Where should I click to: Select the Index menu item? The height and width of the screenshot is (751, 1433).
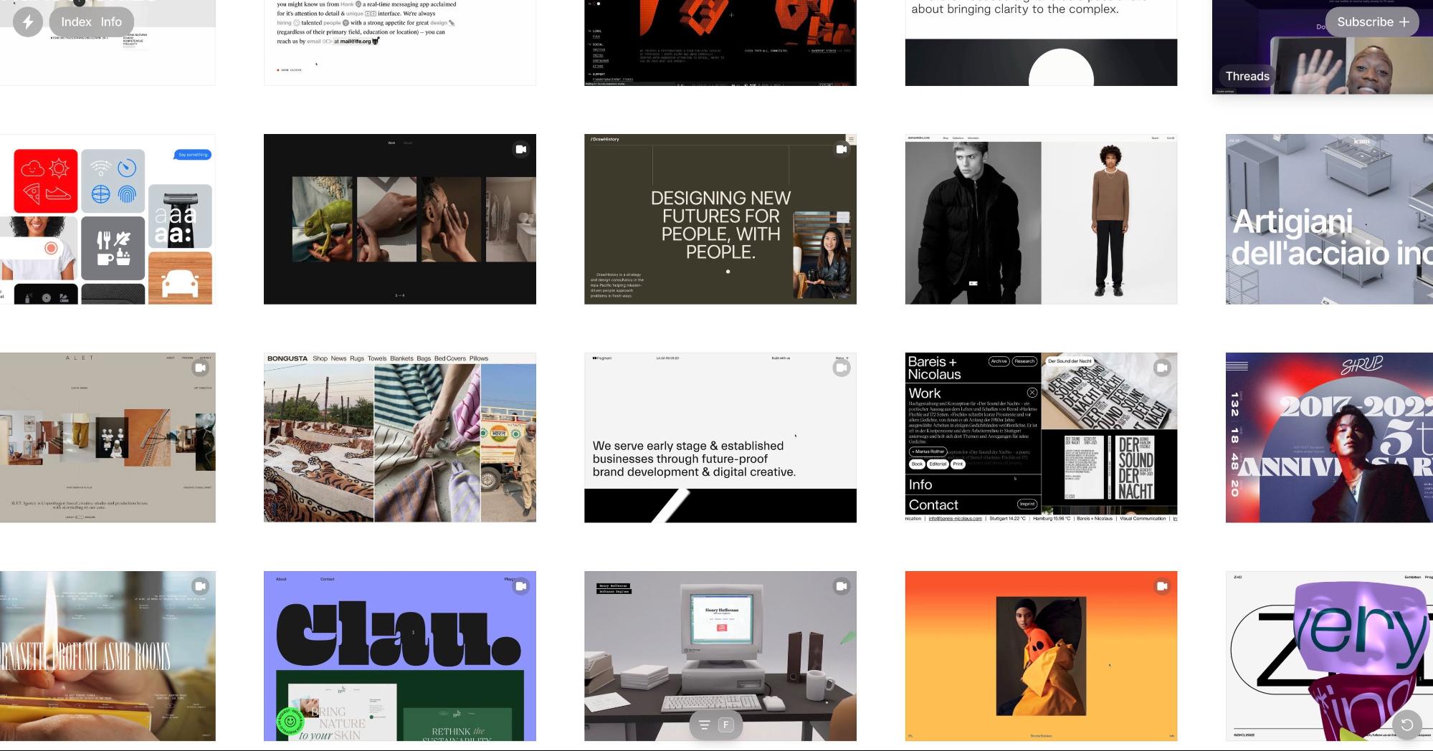tap(75, 22)
